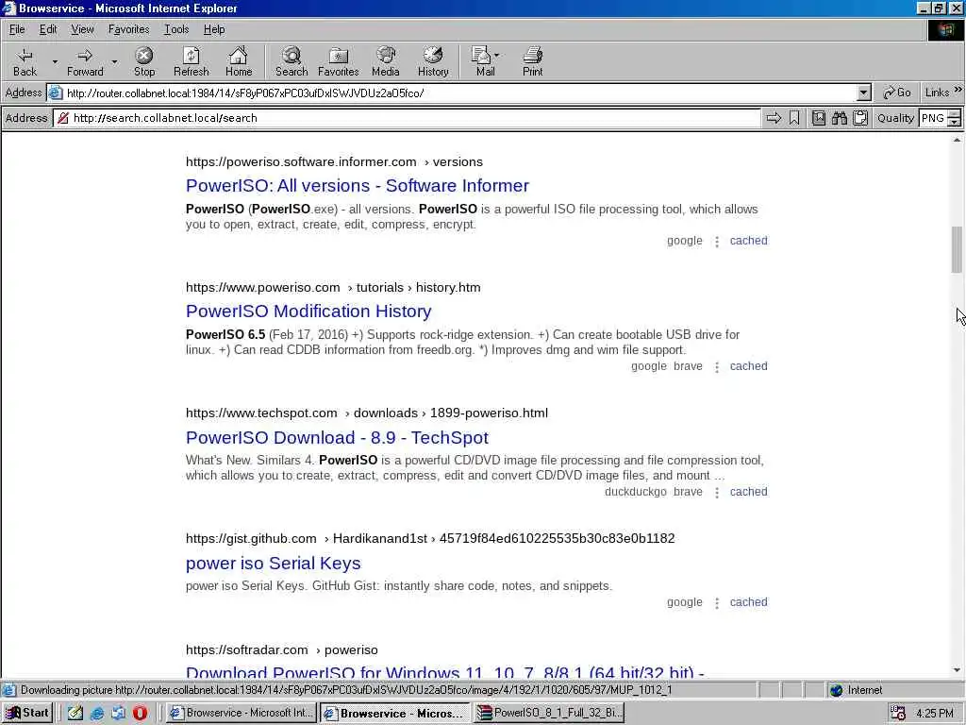Image resolution: width=966 pixels, height=725 pixels.
Task: Click the Start button
Action: 27,713
